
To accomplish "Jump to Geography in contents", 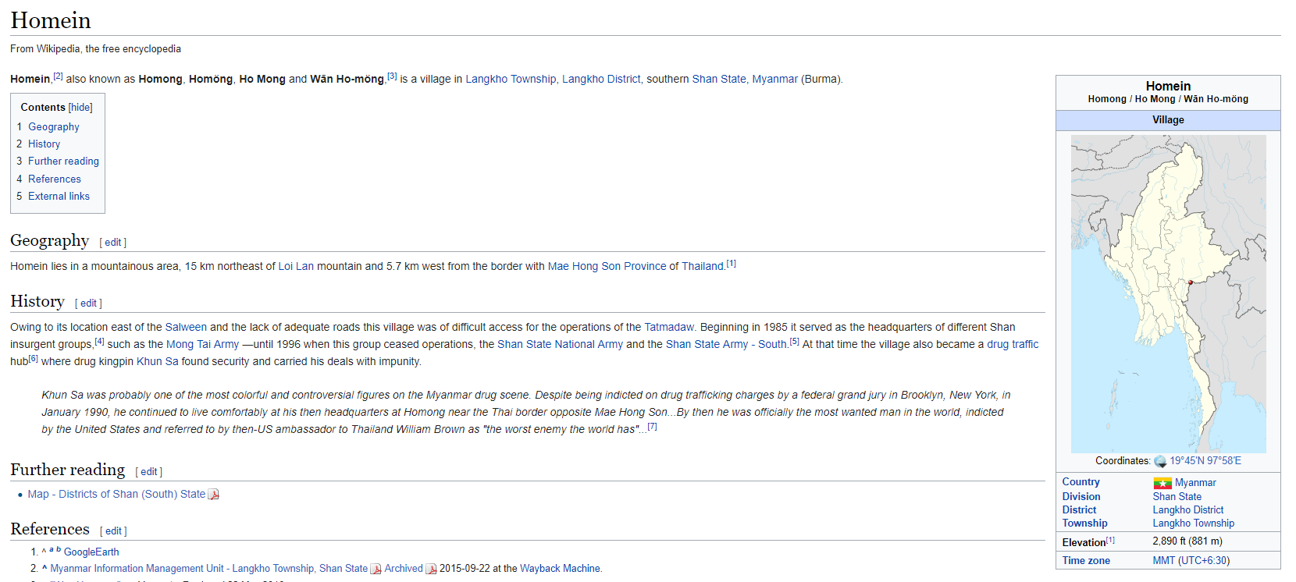I will 54,126.
